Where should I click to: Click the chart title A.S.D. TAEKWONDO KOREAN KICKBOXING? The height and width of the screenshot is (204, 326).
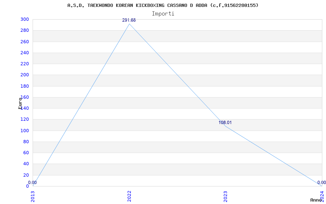tap(163, 5)
